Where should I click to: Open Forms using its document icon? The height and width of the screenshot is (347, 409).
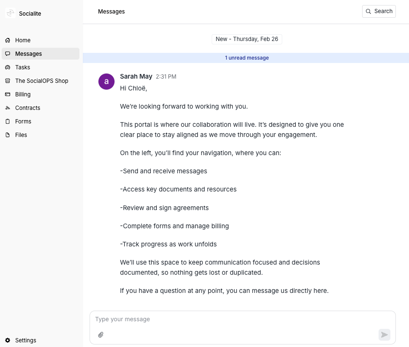pos(8,121)
